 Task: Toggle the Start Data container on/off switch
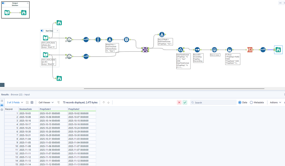42,31
